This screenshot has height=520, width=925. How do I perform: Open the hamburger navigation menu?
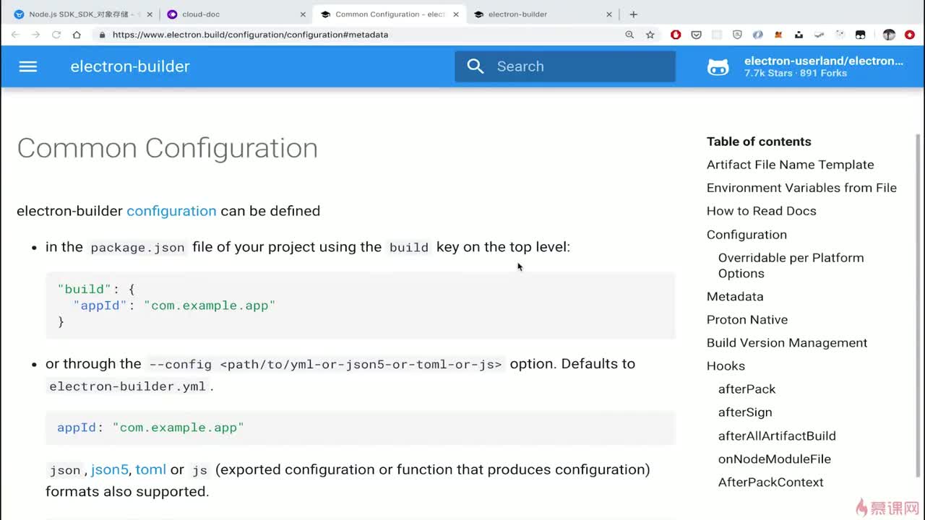[27, 66]
